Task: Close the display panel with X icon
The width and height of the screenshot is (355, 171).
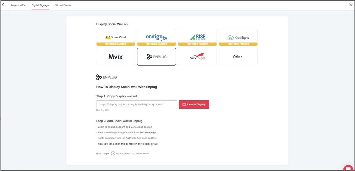Action: (351, 5)
